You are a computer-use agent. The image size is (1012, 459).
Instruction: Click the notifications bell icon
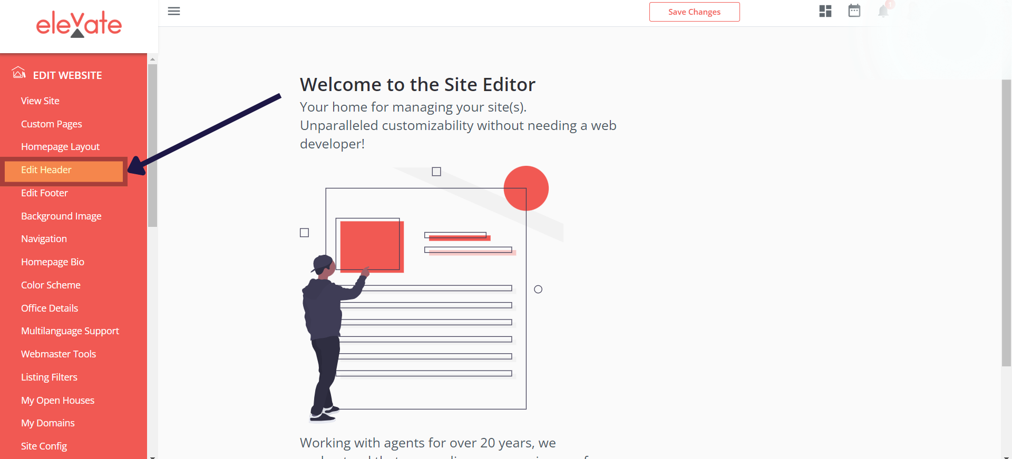(883, 11)
